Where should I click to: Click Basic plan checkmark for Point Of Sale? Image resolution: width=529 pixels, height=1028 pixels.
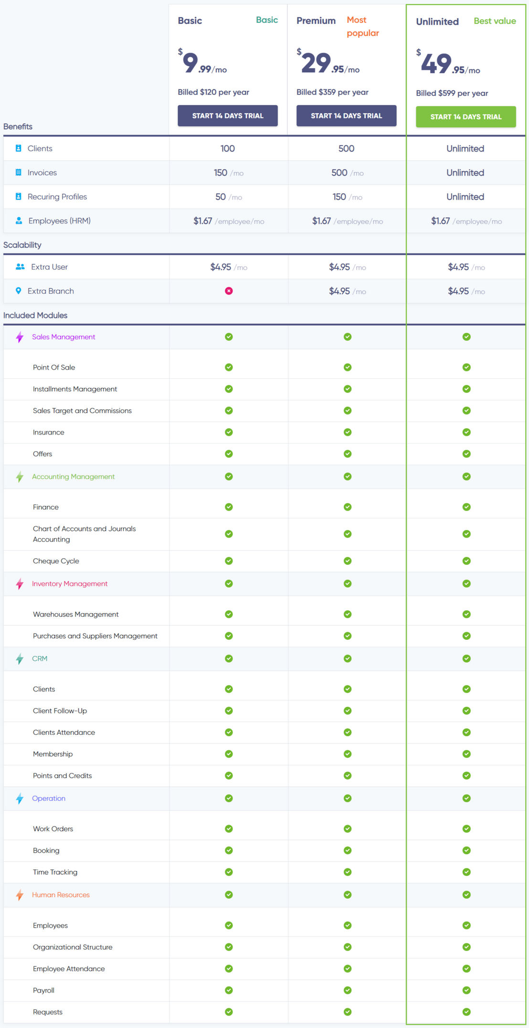click(x=229, y=367)
